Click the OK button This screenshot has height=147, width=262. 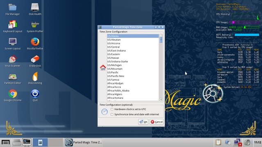click(143, 122)
